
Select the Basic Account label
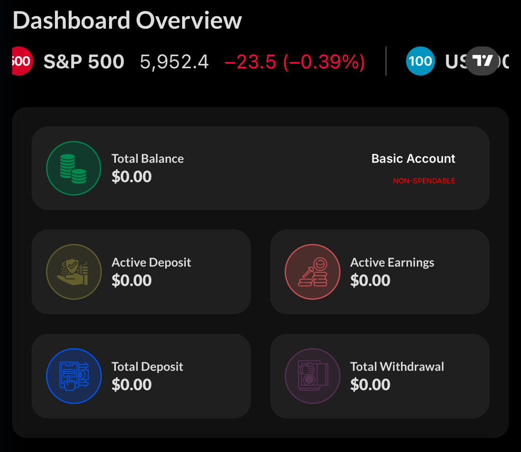(413, 158)
